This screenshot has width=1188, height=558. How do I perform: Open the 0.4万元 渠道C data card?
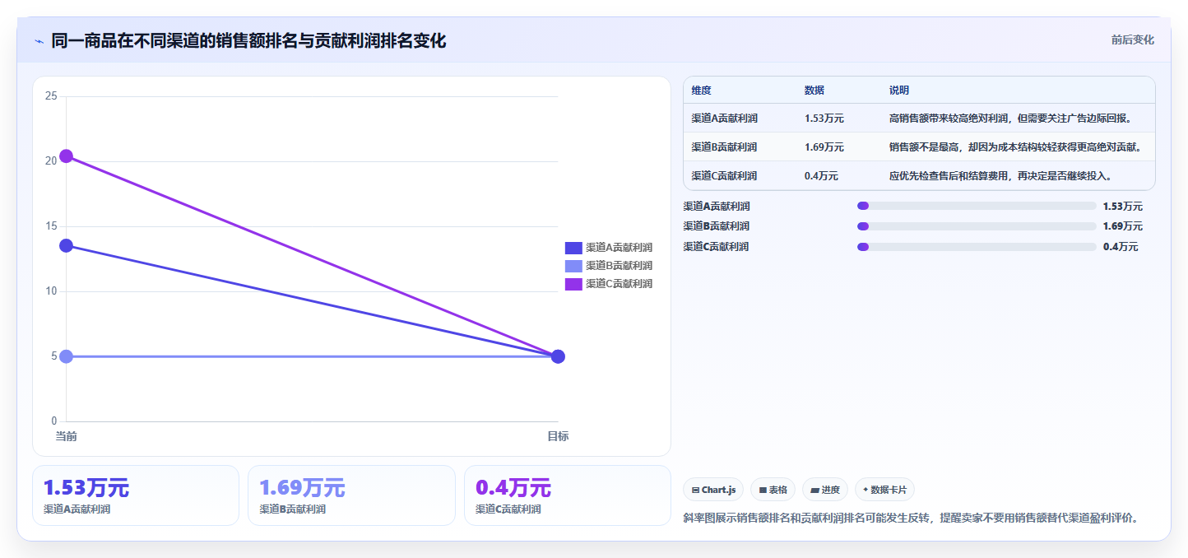568,495
